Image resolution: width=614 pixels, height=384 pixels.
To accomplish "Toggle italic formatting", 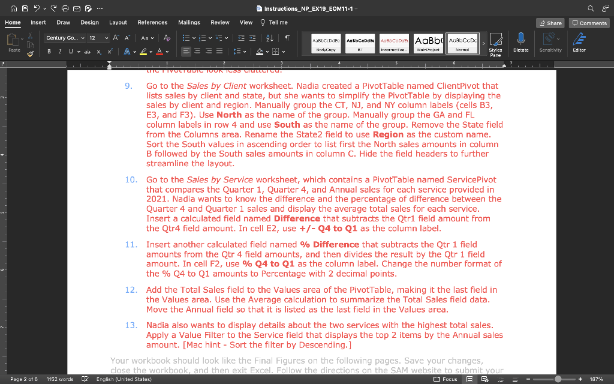I will (60, 52).
